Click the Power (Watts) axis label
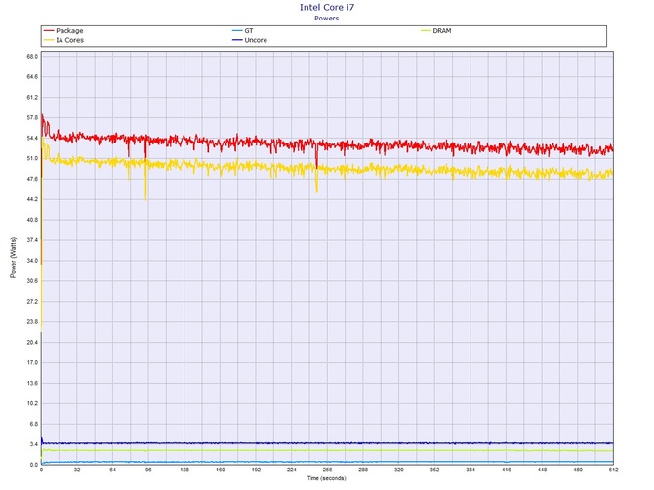The image size is (654, 490). (x=14, y=258)
